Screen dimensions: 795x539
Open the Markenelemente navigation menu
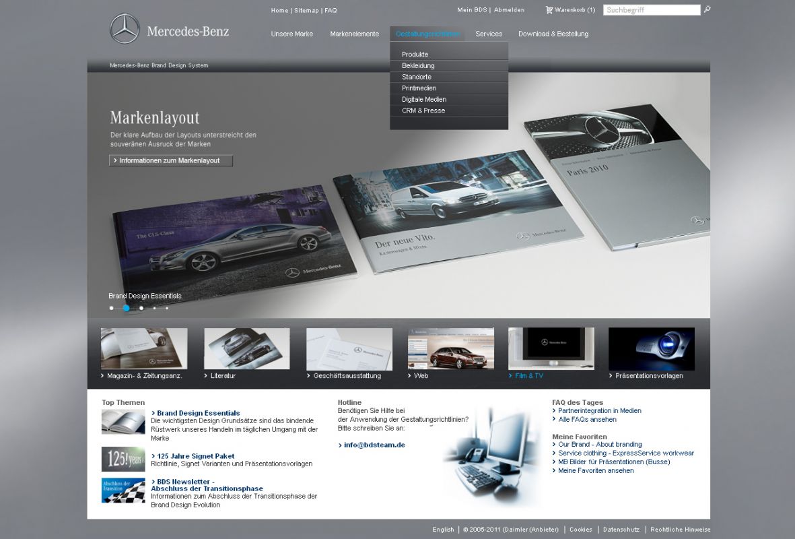pyautogui.click(x=354, y=34)
